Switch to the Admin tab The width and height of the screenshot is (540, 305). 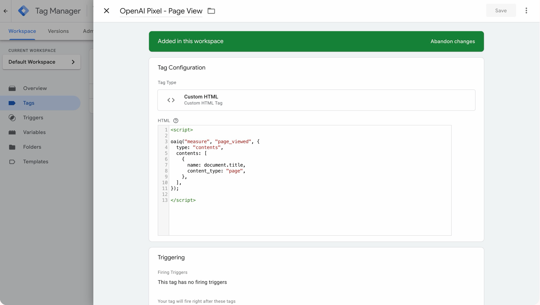(88, 31)
